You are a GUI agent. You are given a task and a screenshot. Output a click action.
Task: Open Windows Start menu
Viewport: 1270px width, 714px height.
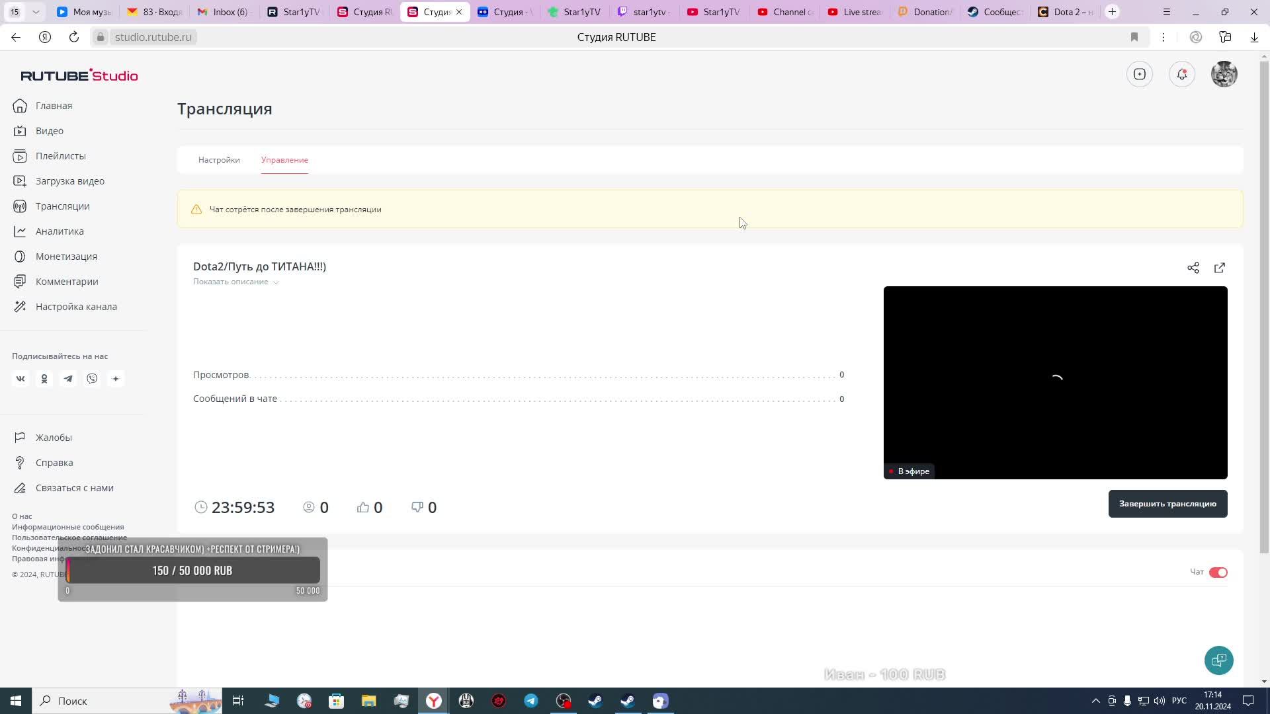(x=16, y=701)
